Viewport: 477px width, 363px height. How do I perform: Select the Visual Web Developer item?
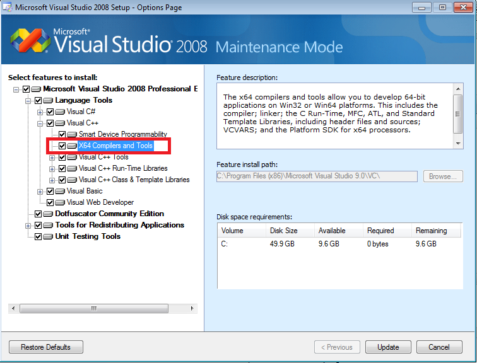[x=100, y=202]
